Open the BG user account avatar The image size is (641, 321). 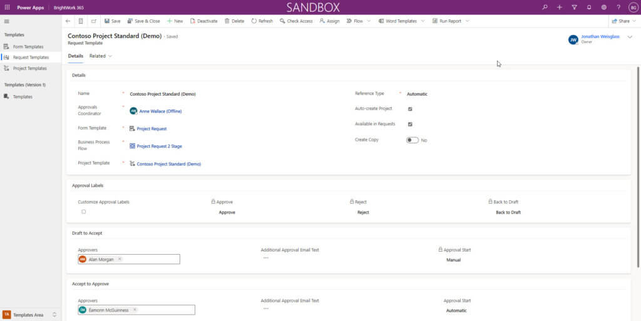(633, 8)
